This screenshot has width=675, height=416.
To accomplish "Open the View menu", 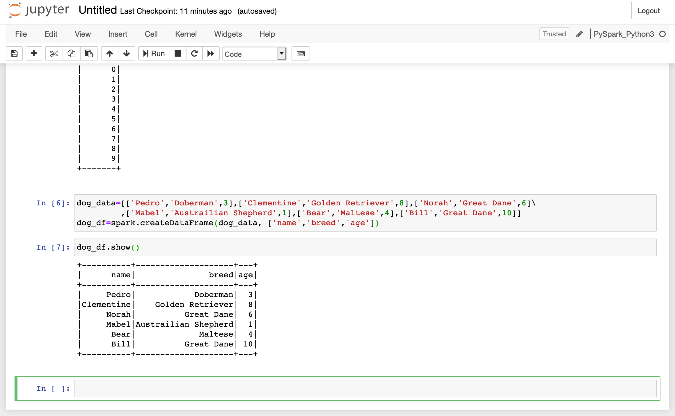I will point(83,34).
